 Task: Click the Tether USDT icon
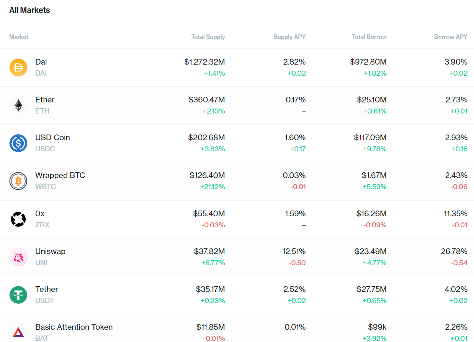coord(18,295)
